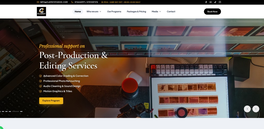
Task: Click 'Audio Cleaning & Sound Design' text
Action: [x=62, y=86]
